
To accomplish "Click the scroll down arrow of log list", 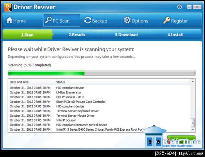I will 193,130.
